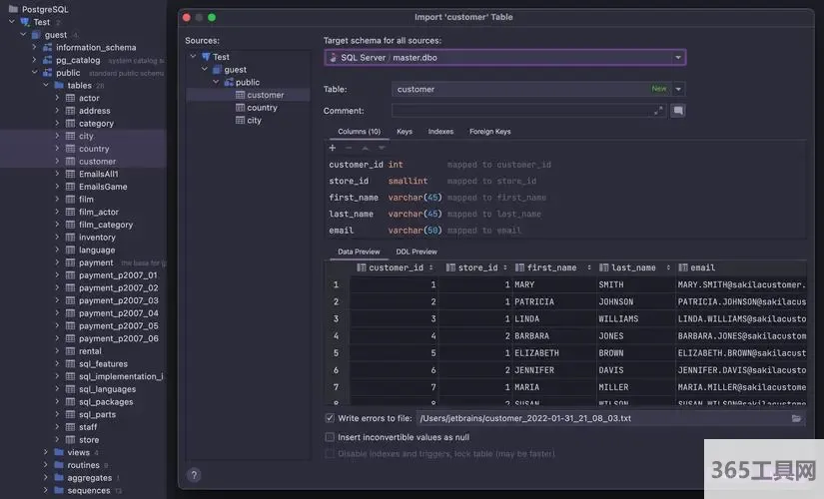The width and height of the screenshot is (824, 499).
Task: Click the add column plus icon
Action: 333,148
